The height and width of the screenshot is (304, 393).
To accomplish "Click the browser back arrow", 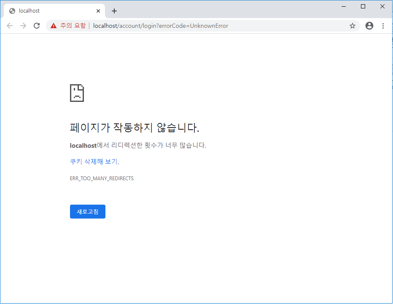I will 10,26.
